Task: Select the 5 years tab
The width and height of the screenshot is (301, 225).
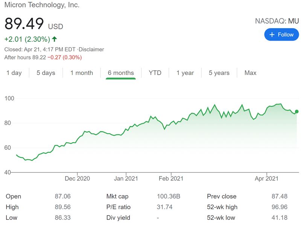Action: click(219, 73)
